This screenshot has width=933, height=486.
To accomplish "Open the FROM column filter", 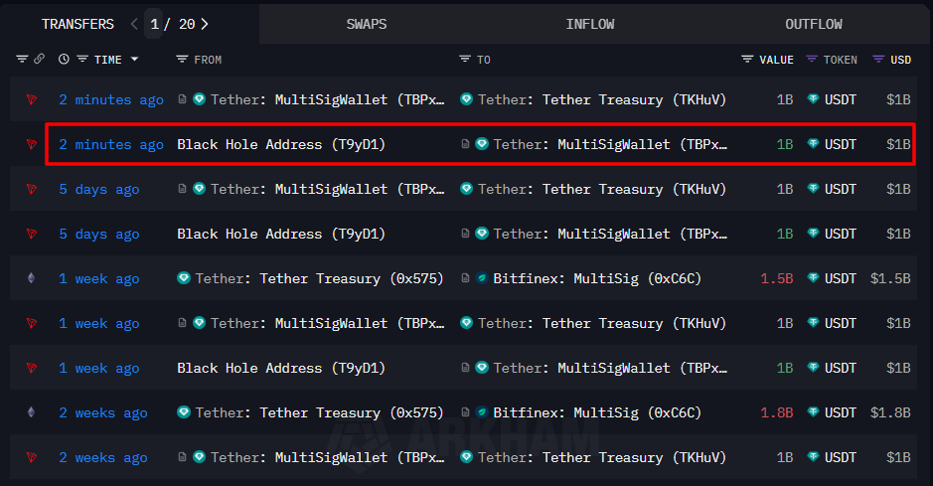I will pos(182,59).
